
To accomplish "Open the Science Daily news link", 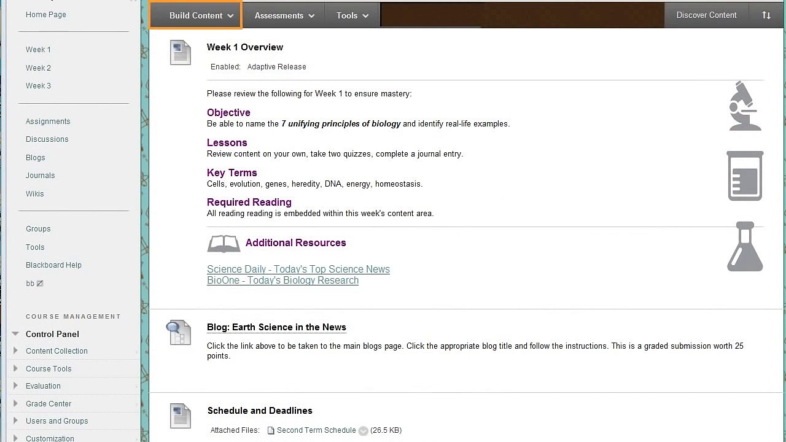I will pos(298,269).
